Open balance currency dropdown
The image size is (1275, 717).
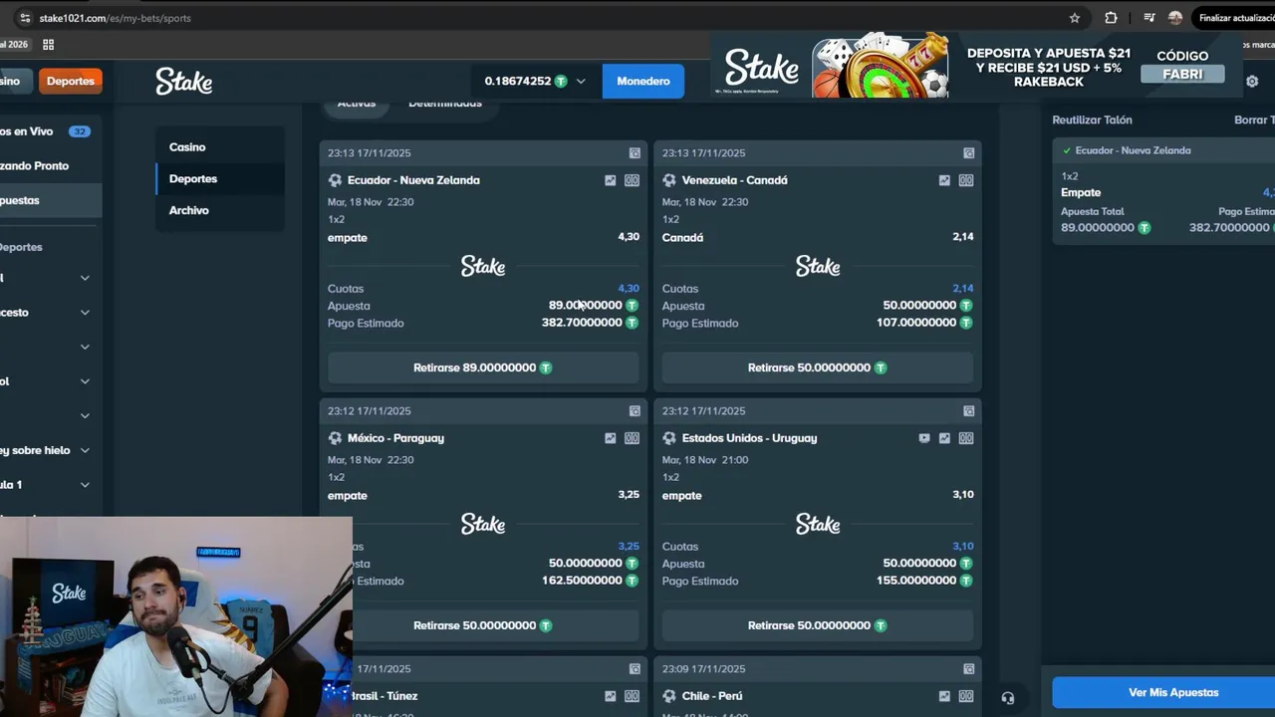pos(581,82)
